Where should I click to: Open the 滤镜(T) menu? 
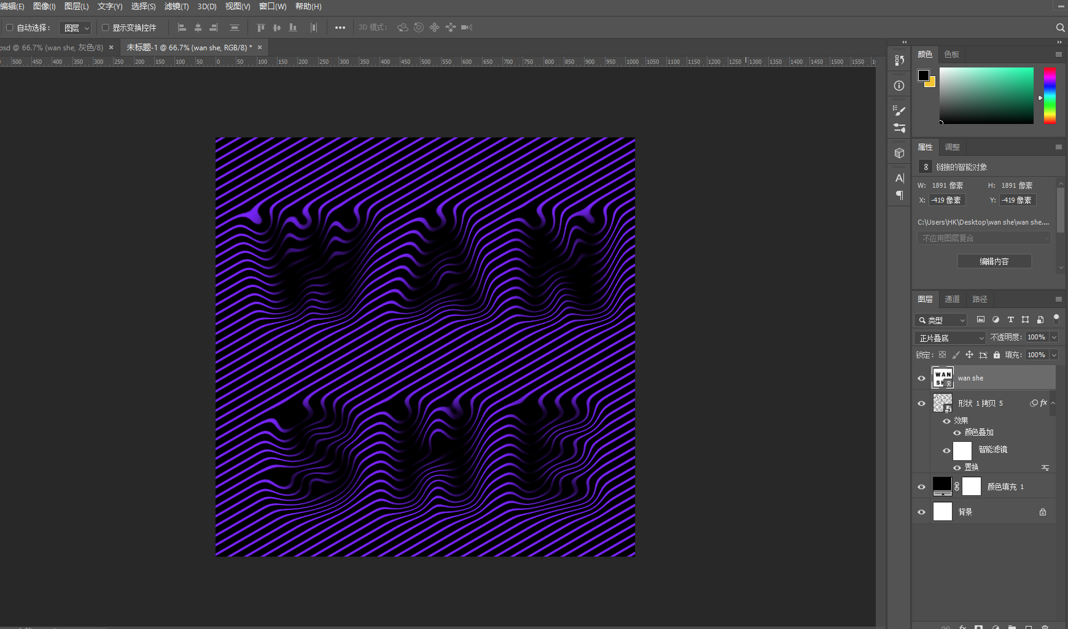click(176, 6)
